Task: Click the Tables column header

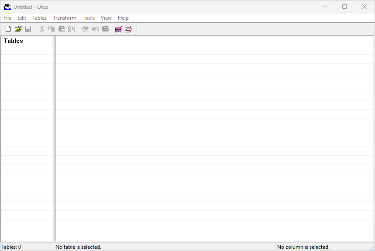Action: [x=27, y=41]
